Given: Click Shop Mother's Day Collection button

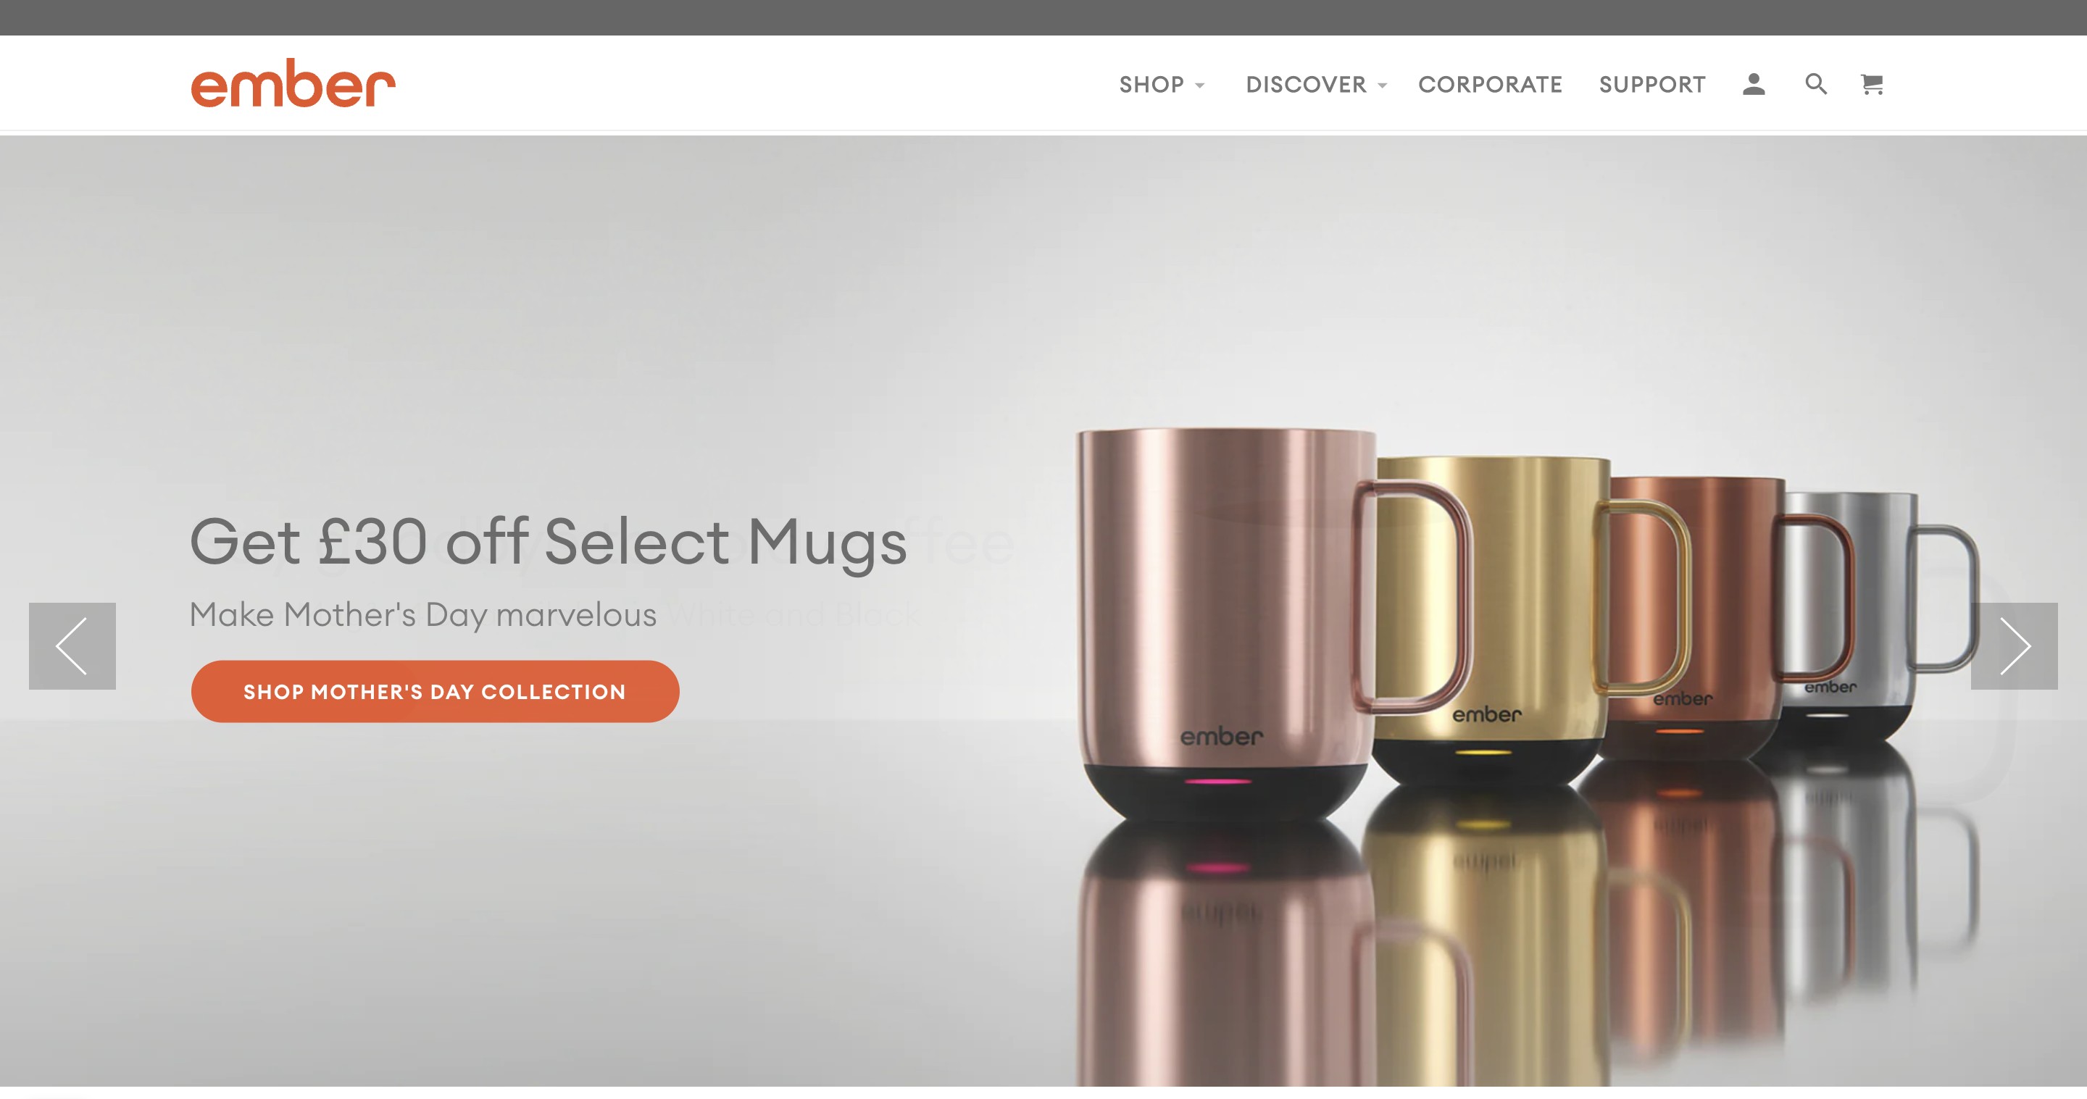Looking at the screenshot, I should click(435, 691).
